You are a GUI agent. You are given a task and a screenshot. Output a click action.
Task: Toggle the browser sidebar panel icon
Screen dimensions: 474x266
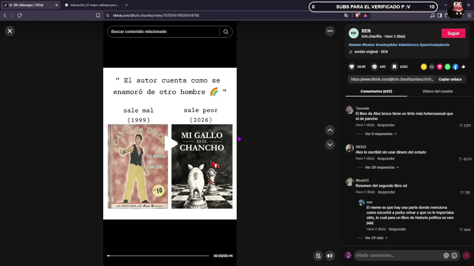[x=440, y=16]
